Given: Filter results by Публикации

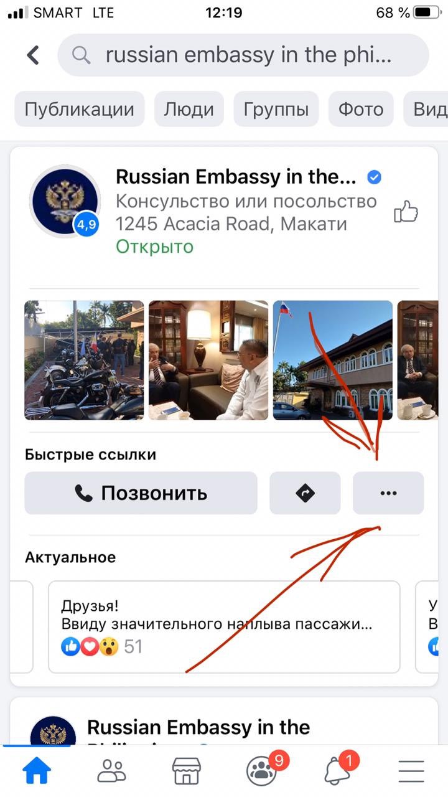Looking at the screenshot, I should click(80, 110).
